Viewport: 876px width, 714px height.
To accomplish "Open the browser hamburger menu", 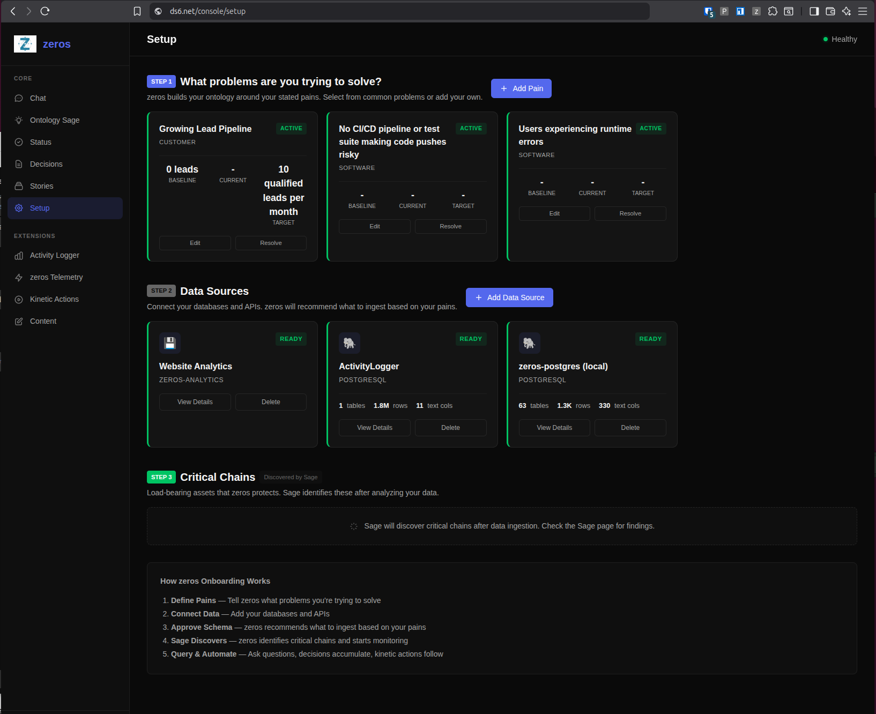I will 863,11.
